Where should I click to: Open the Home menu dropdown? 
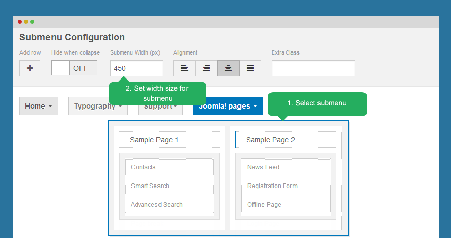(39, 106)
